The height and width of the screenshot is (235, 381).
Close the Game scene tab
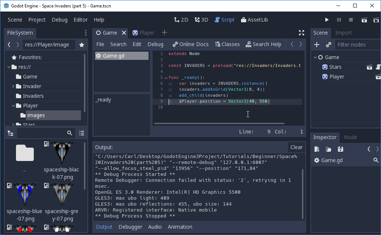pyautogui.click(x=124, y=33)
